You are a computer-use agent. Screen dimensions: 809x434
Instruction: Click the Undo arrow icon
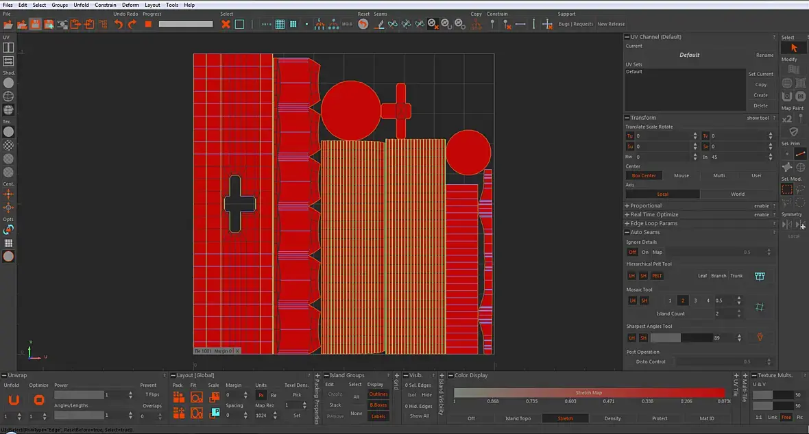(x=119, y=24)
